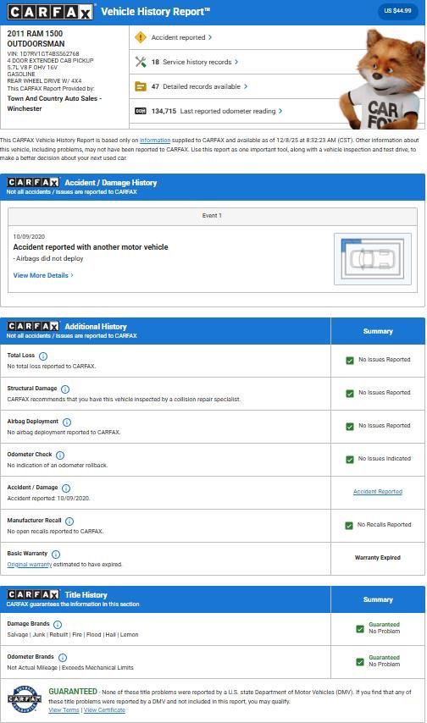Click the vehicle damage diagram thumbnail
Viewport: 427px width, 723px height.
click(373, 259)
